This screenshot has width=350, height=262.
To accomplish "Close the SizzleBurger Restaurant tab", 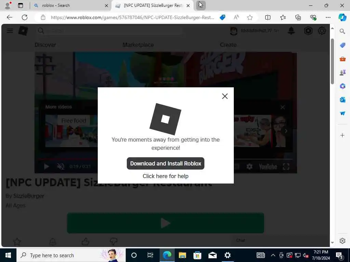I will coord(188,5).
